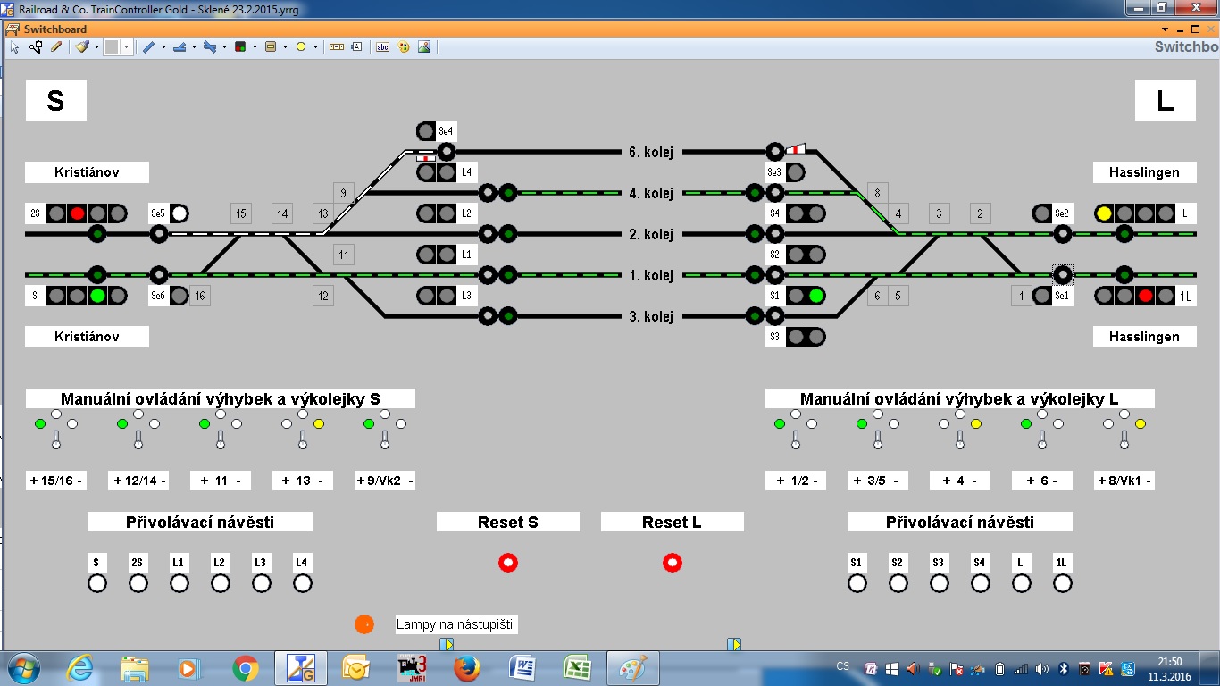Select the straight track line tool

148,47
